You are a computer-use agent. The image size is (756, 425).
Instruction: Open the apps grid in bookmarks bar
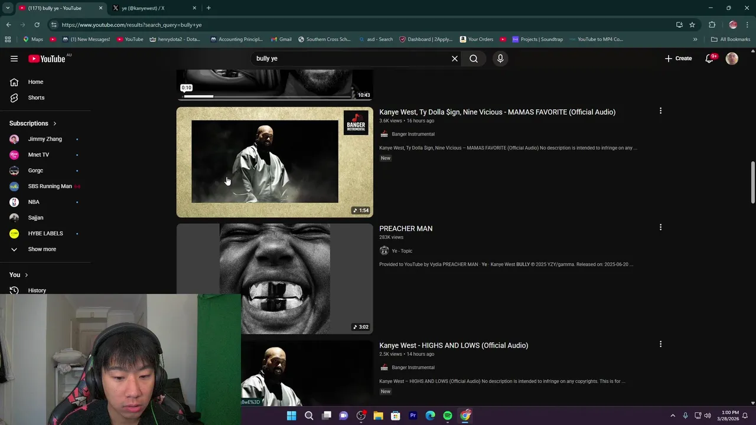[8, 40]
